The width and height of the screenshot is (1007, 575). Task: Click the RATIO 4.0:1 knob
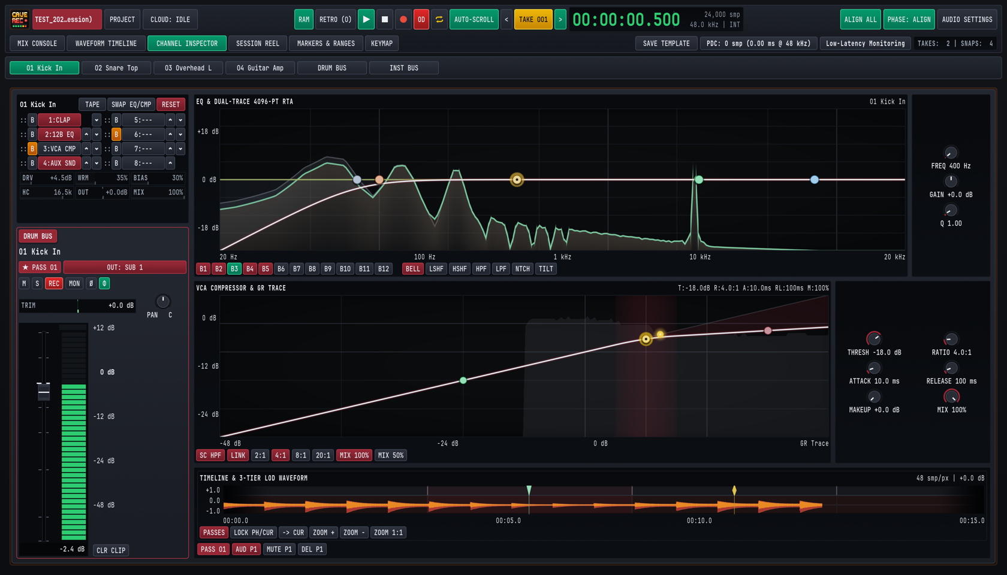[951, 339]
